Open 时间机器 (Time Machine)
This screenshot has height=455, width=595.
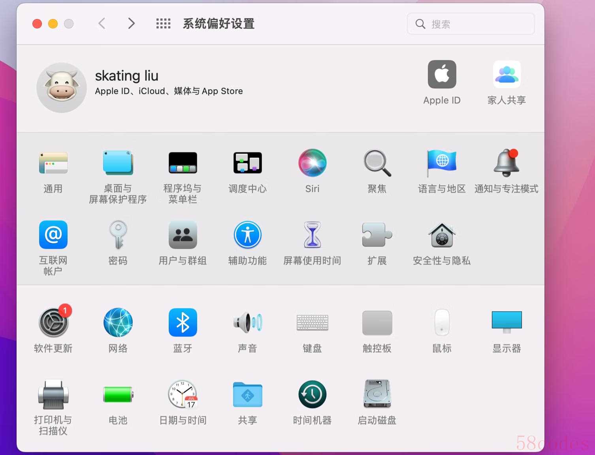(312, 394)
